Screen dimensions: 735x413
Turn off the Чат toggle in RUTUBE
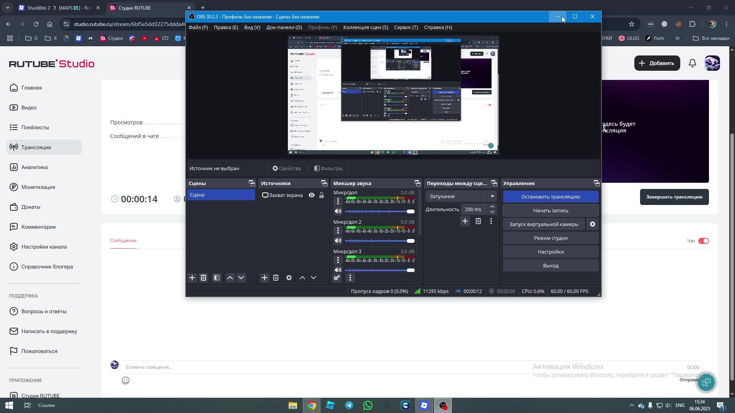click(704, 241)
